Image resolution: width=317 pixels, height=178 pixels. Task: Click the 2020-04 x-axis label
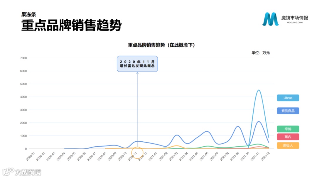pos(61,156)
